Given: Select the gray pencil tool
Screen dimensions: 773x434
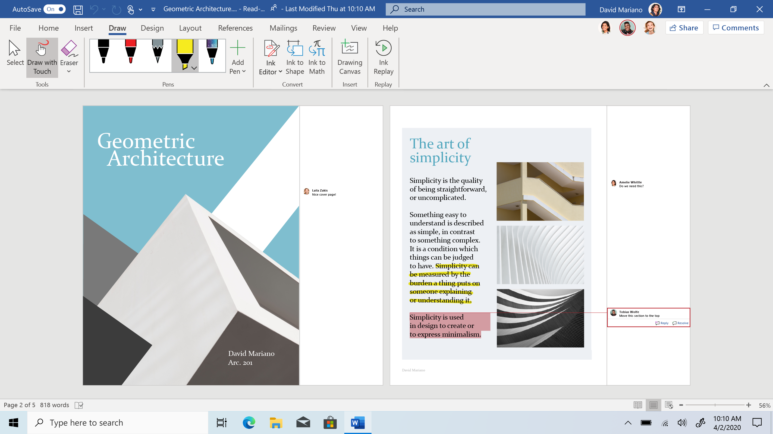Looking at the screenshot, I should pyautogui.click(x=158, y=52).
